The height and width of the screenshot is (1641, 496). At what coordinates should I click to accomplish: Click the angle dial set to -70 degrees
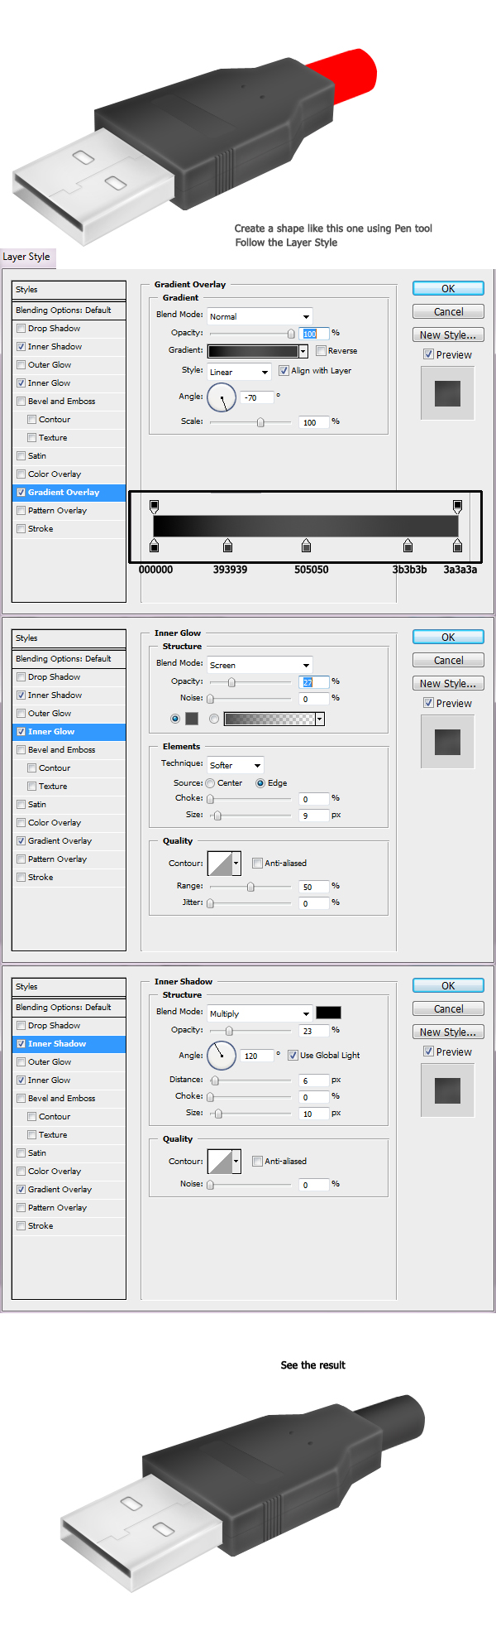(x=222, y=398)
